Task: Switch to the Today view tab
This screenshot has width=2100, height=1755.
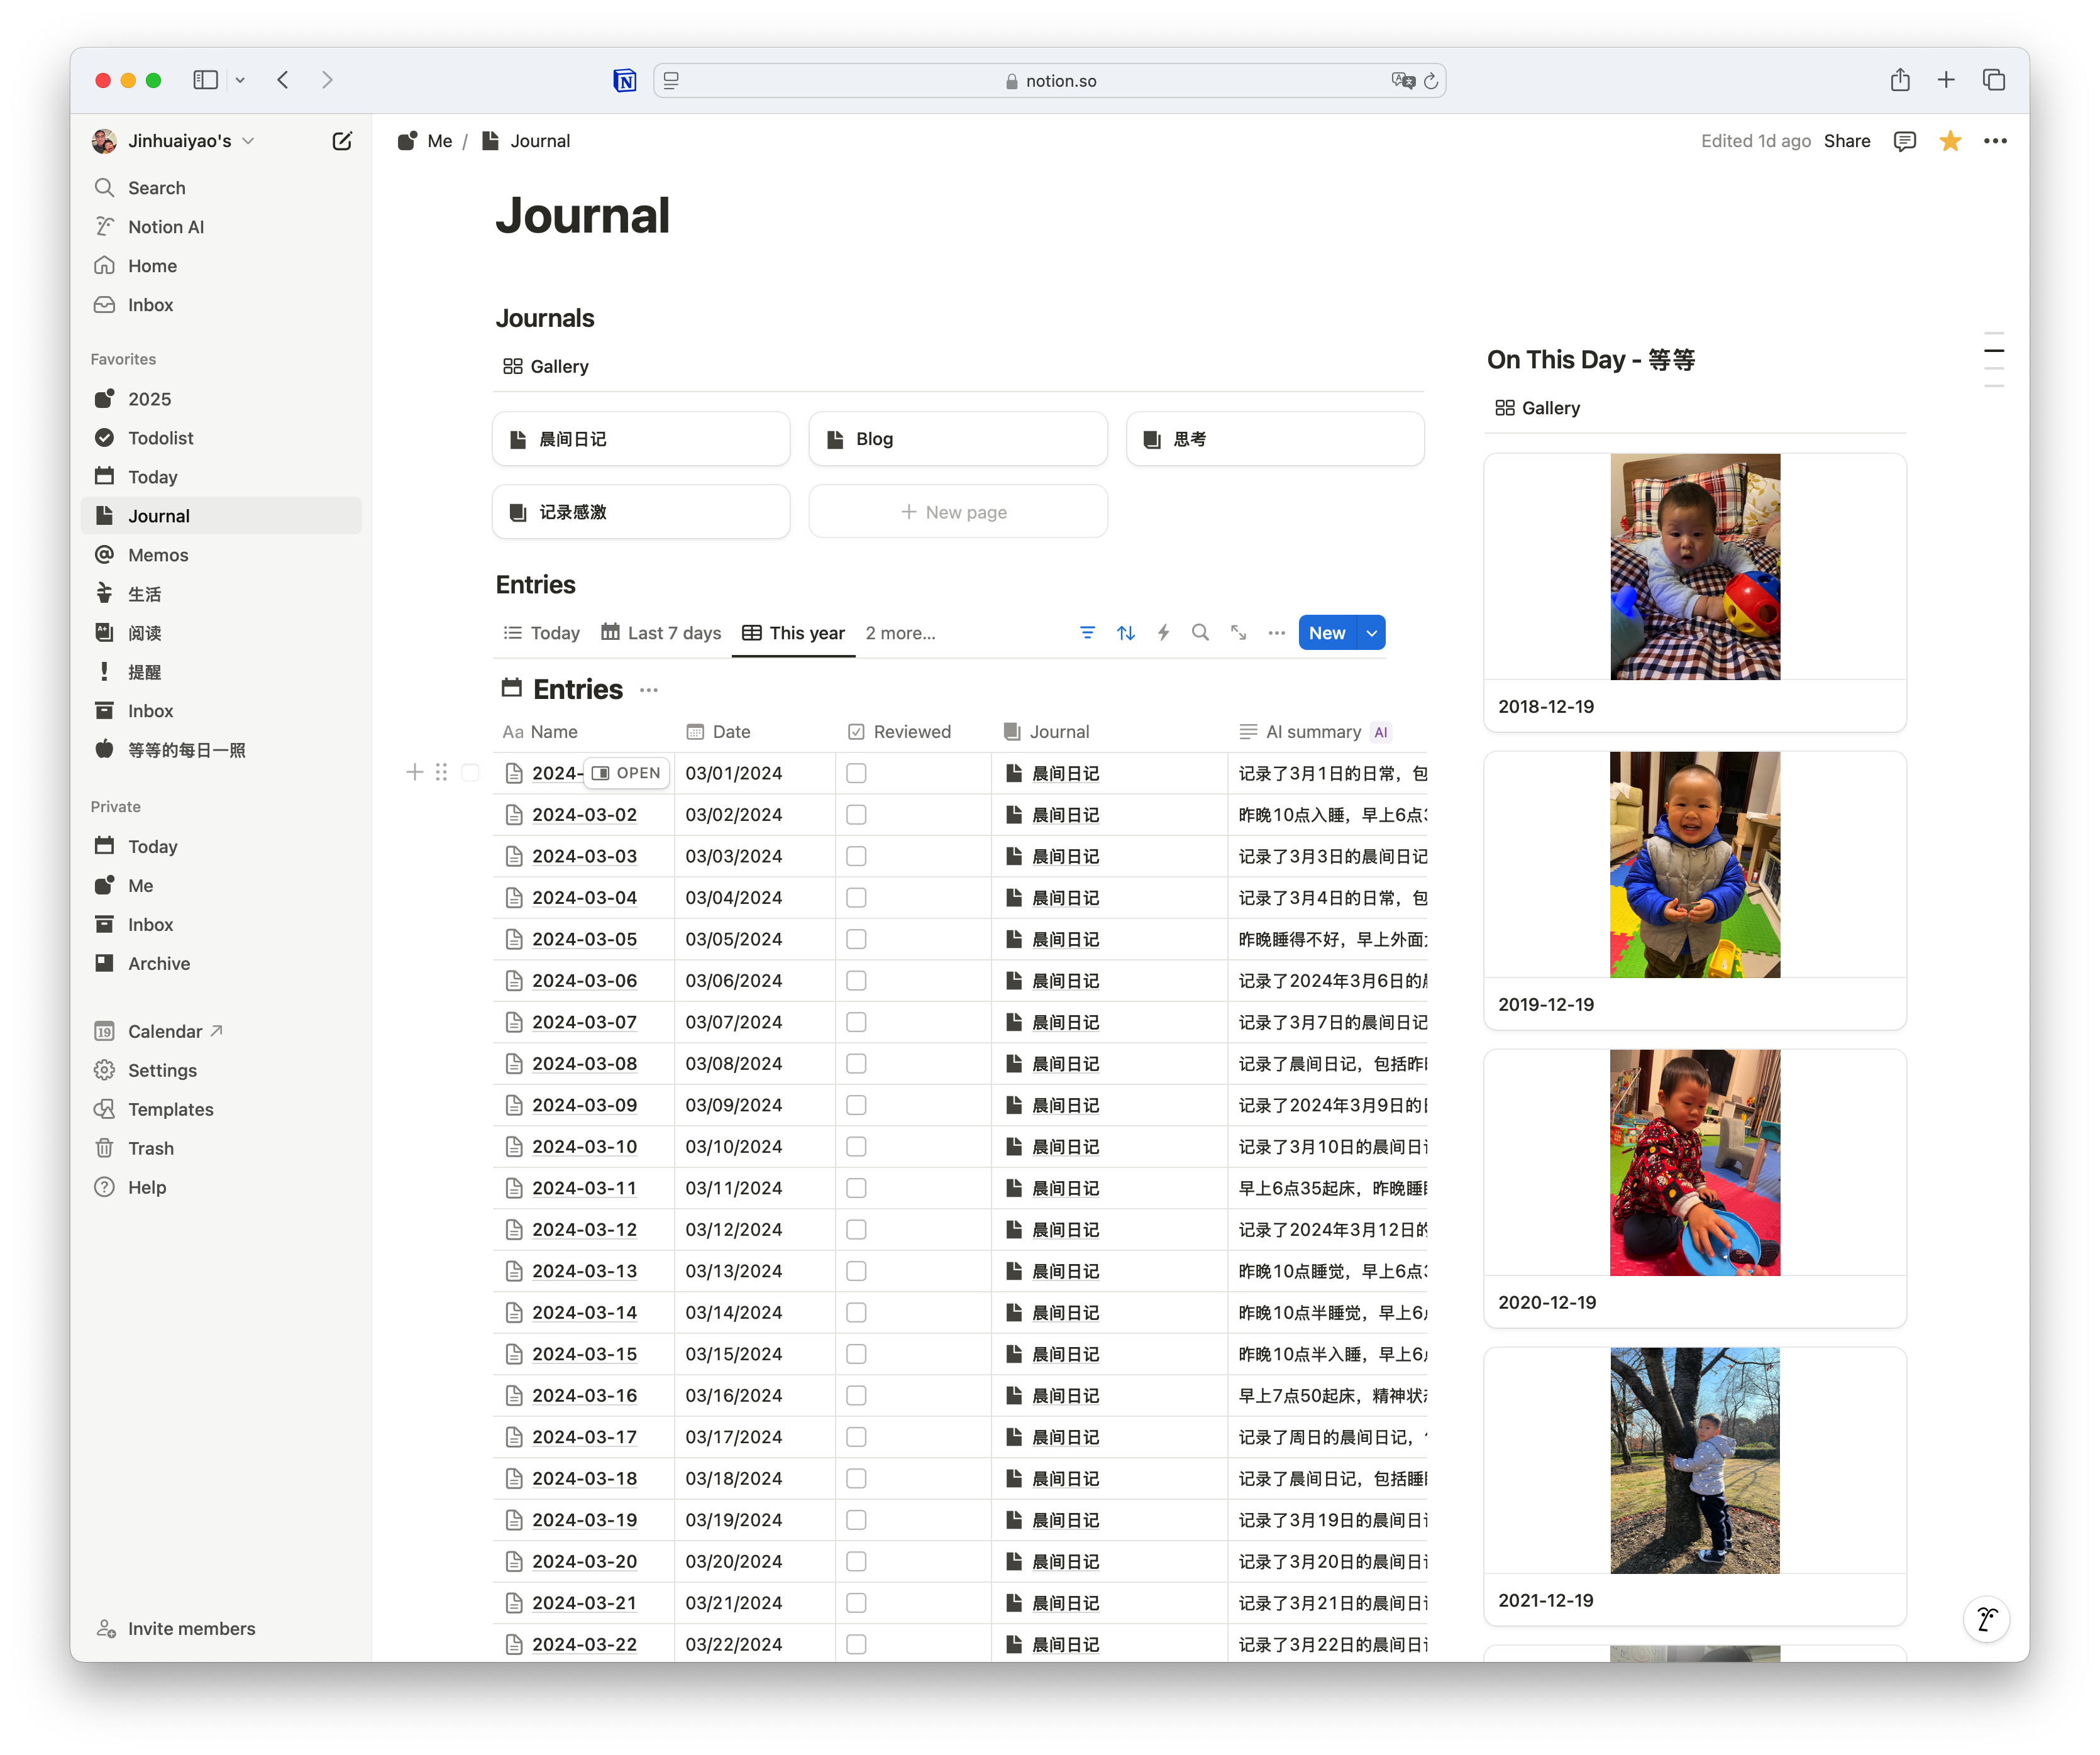Action: pyautogui.click(x=541, y=633)
